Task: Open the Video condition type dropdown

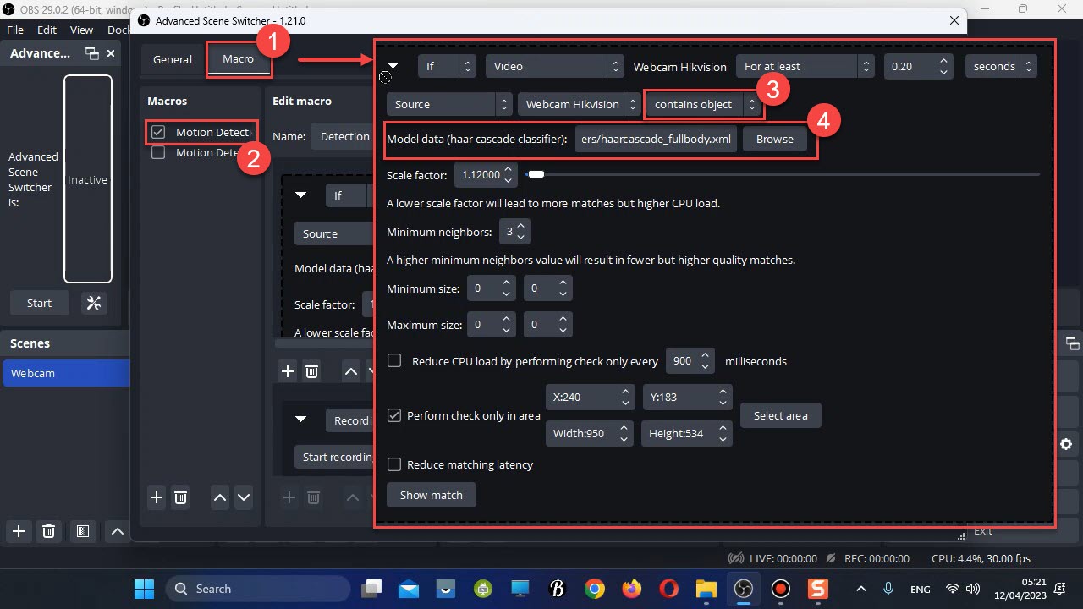Action: 555,66
